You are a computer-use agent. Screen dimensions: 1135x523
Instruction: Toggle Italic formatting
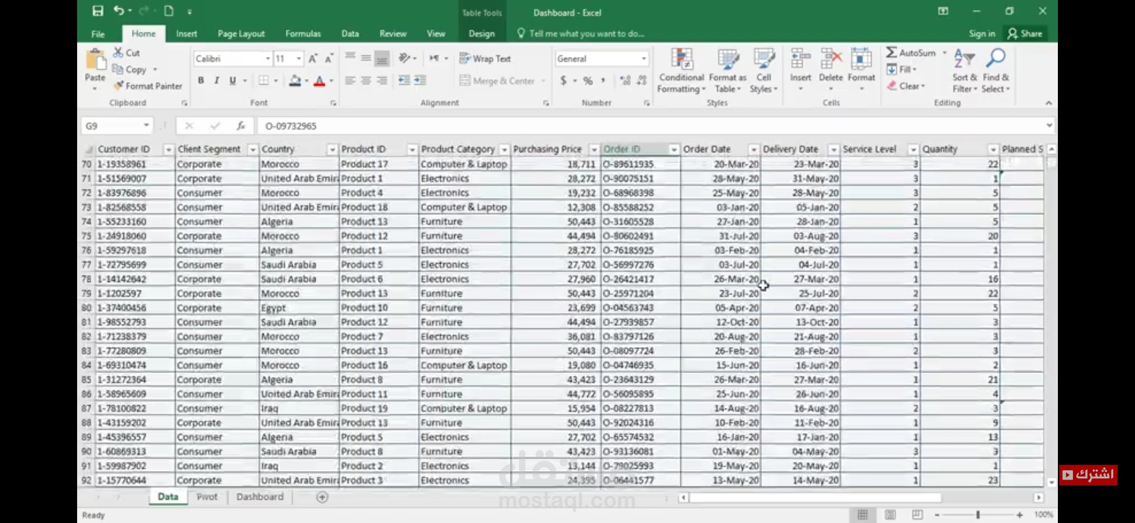click(x=217, y=80)
